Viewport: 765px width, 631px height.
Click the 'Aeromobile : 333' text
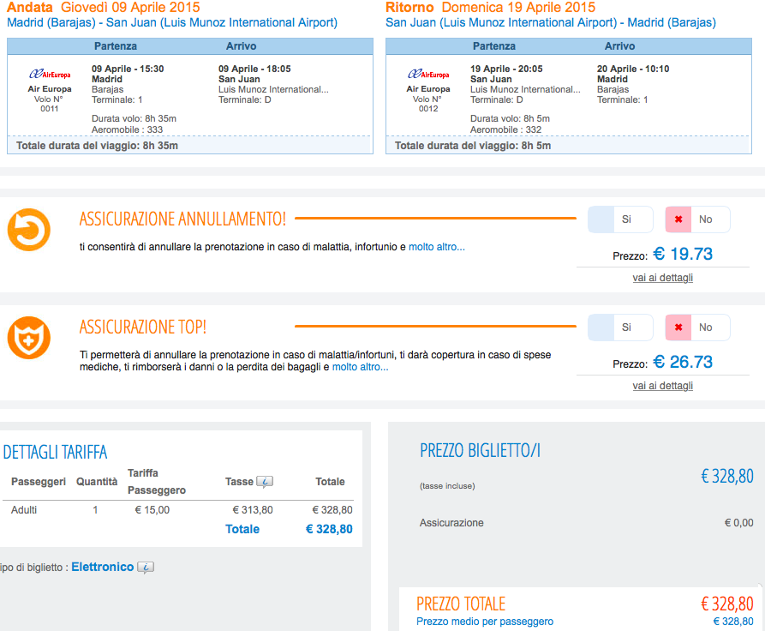click(128, 130)
